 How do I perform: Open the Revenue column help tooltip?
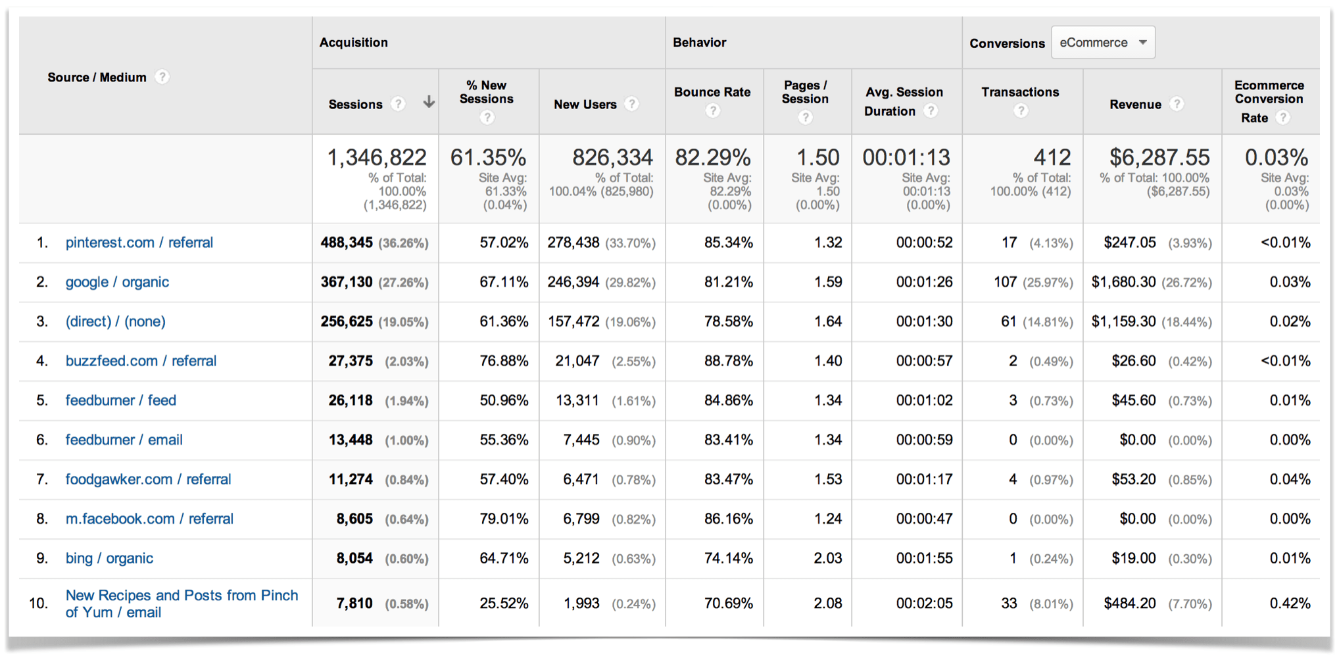pos(1177,104)
